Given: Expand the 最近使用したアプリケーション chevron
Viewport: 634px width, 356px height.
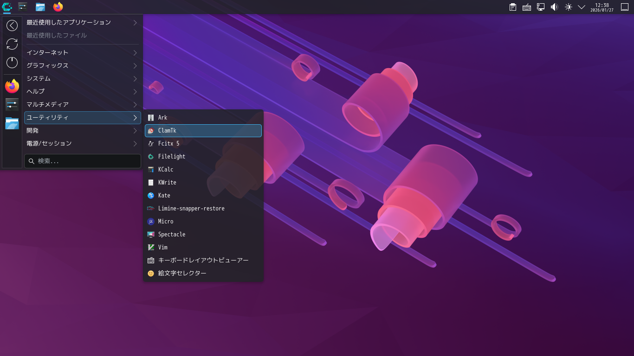Looking at the screenshot, I should [135, 22].
